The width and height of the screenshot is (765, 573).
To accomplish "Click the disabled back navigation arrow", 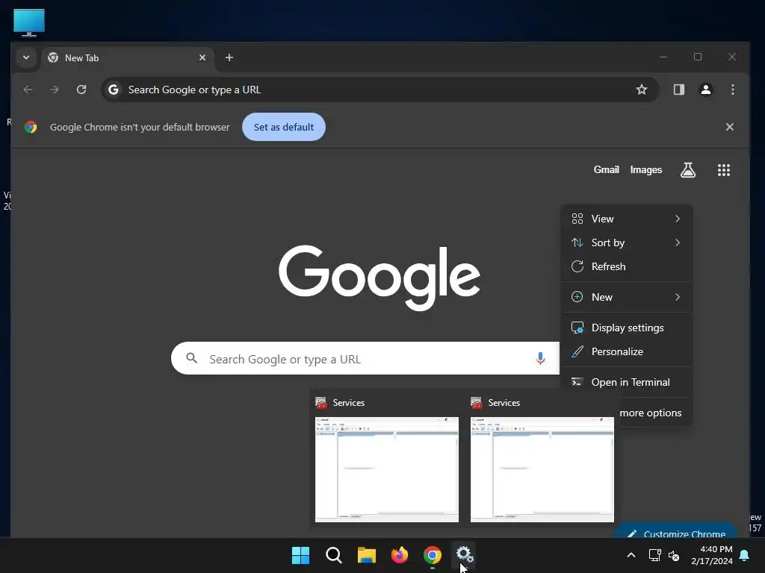I will point(28,90).
